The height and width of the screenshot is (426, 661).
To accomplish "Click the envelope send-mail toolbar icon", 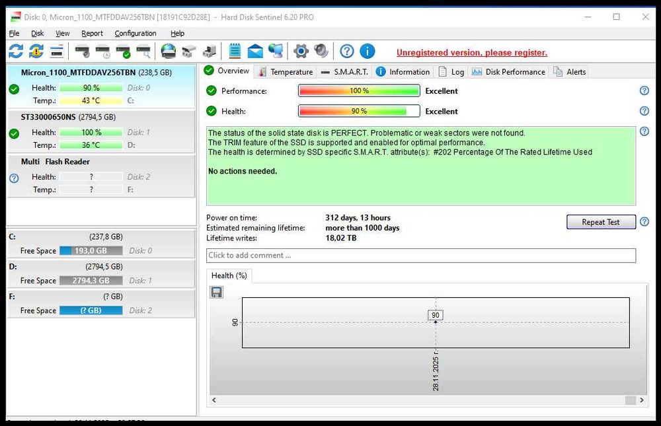I will (x=255, y=52).
